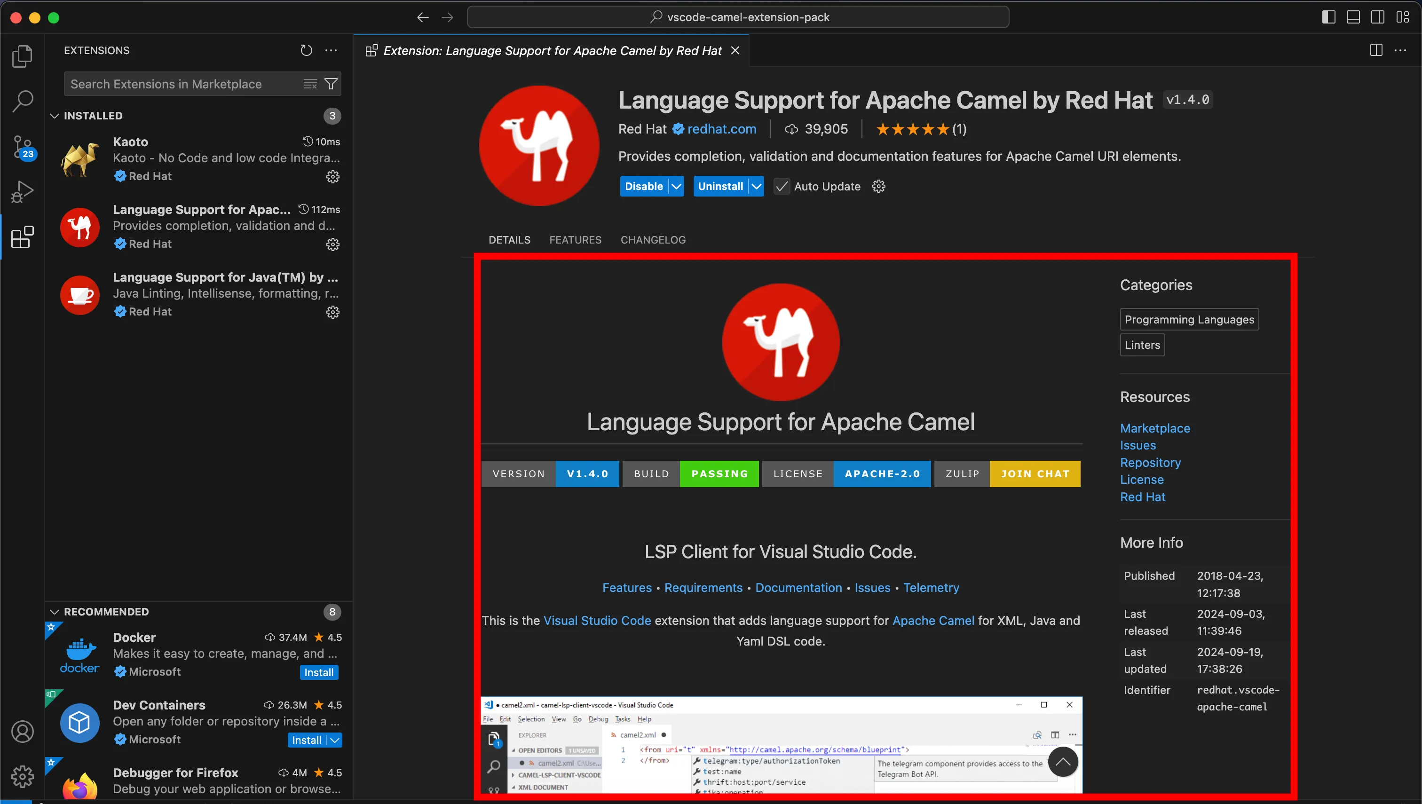
Task: Select the Kaoto extension entry
Action: coord(199,159)
